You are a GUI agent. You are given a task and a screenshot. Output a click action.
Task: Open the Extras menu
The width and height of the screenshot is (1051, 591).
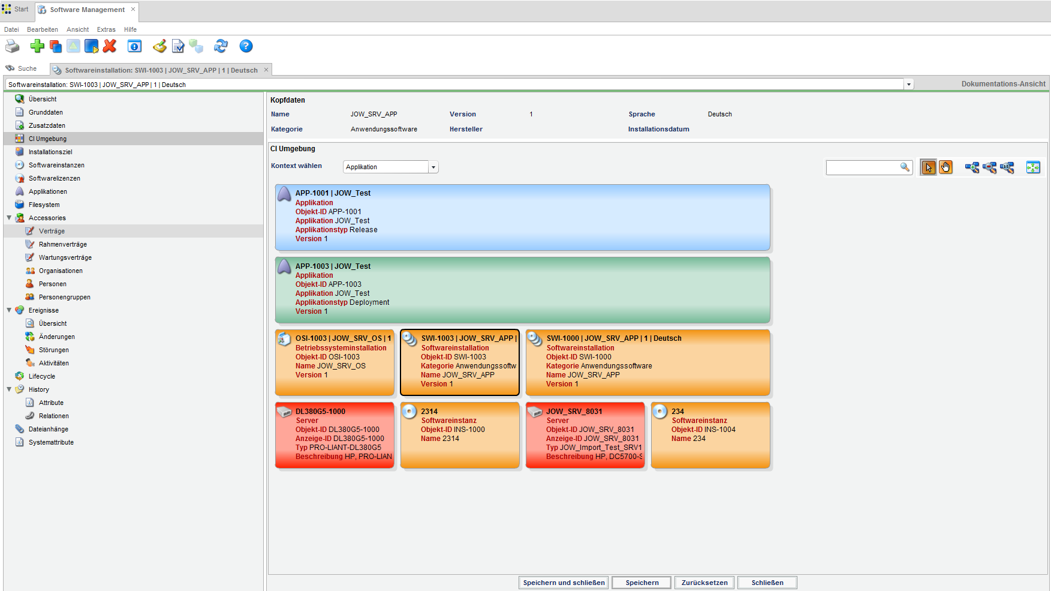106,29
